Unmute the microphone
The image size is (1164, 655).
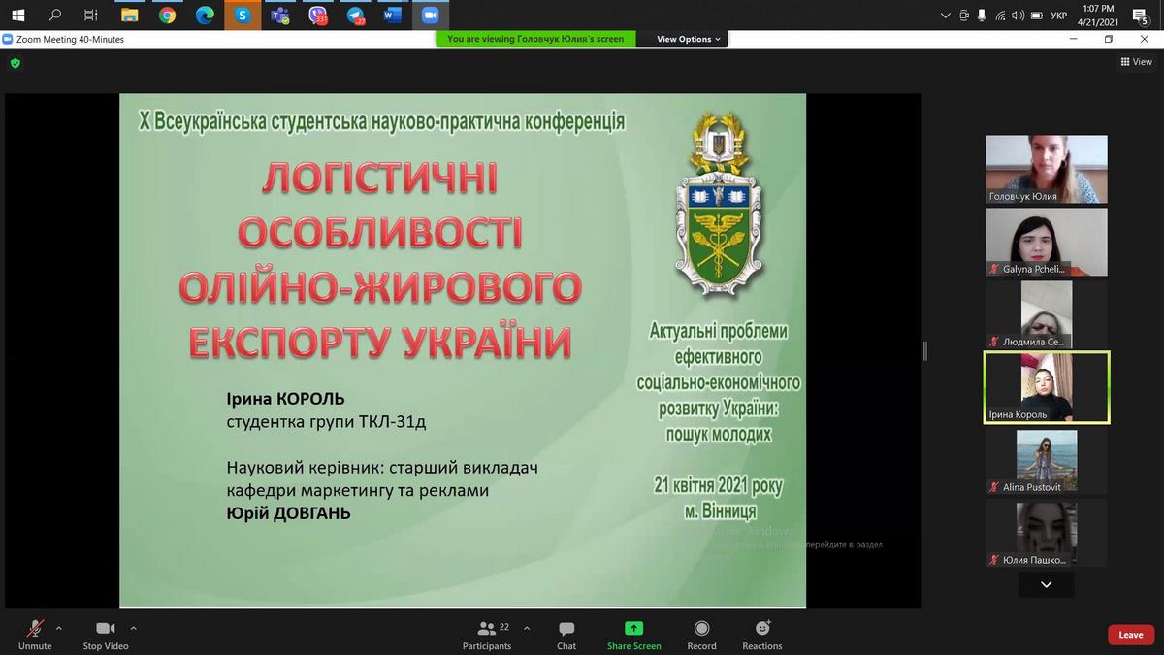[x=35, y=635]
